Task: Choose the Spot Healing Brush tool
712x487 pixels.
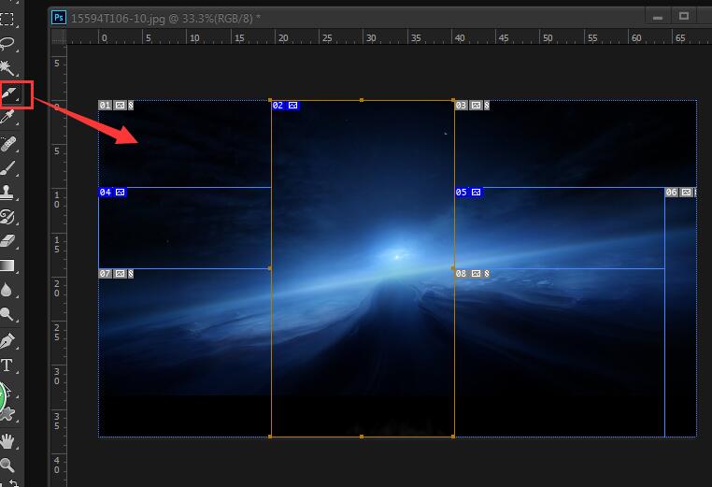Action: (8, 144)
